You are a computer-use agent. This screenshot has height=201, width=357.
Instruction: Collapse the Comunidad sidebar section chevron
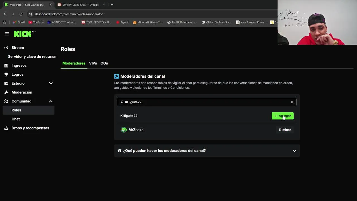click(x=51, y=101)
